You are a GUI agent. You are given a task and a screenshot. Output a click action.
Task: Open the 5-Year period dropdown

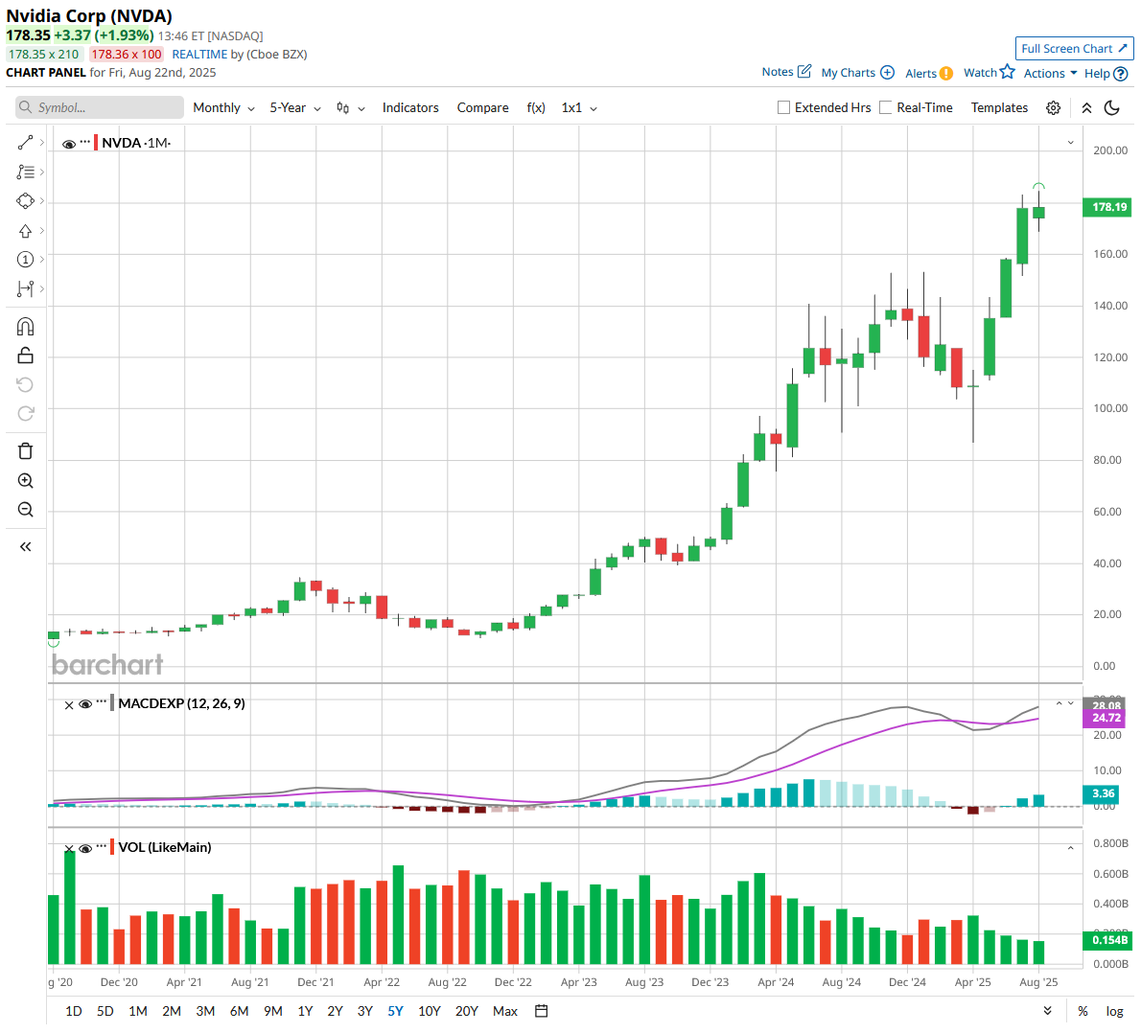click(294, 107)
